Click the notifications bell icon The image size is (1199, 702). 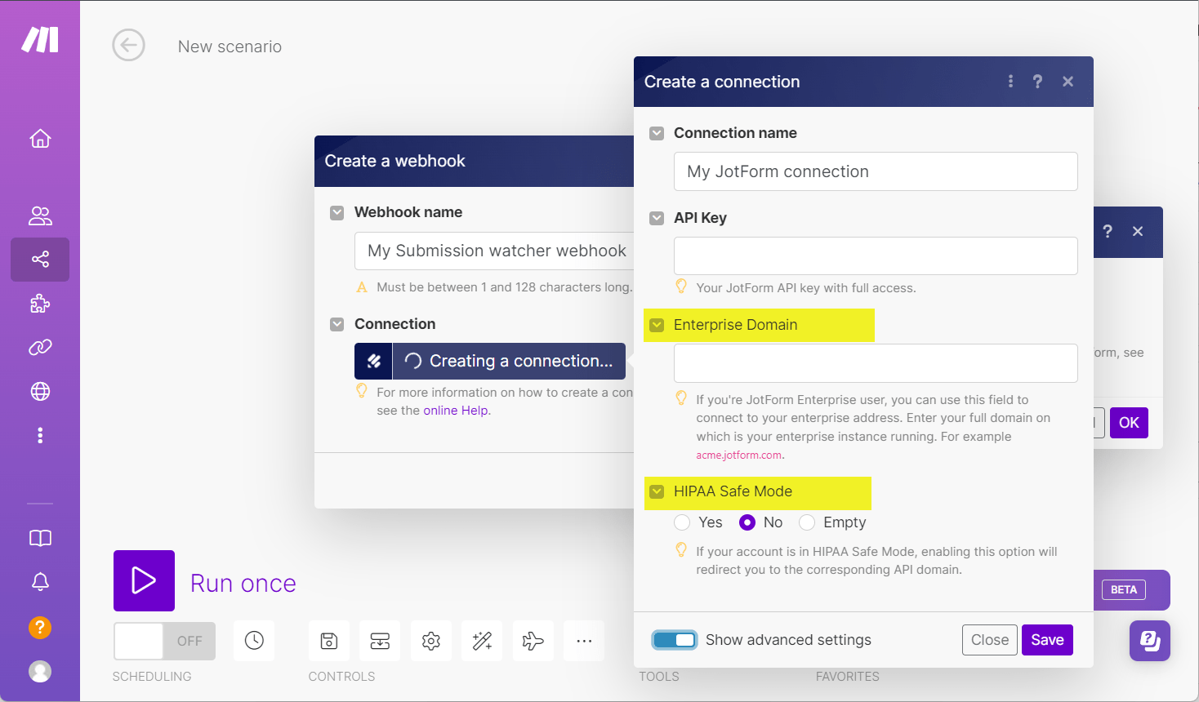[40, 581]
